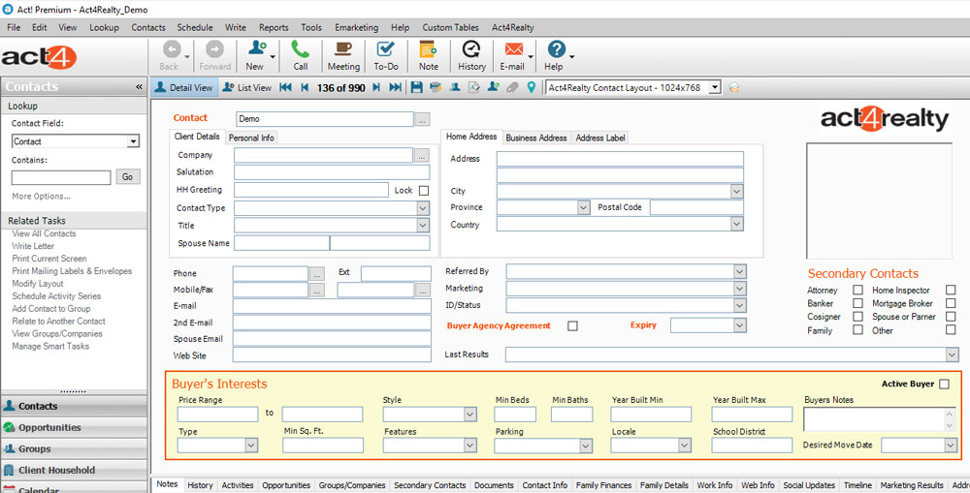Check the Mortgage Broker box
970x493 pixels.
951,303
